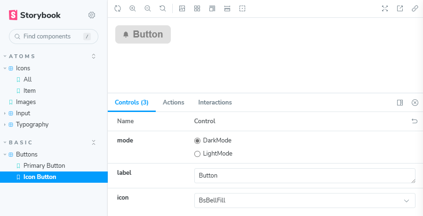This screenshot has height=216, width=423.
Task: Reset the preview zoom level
Action: tap(162, 8)
